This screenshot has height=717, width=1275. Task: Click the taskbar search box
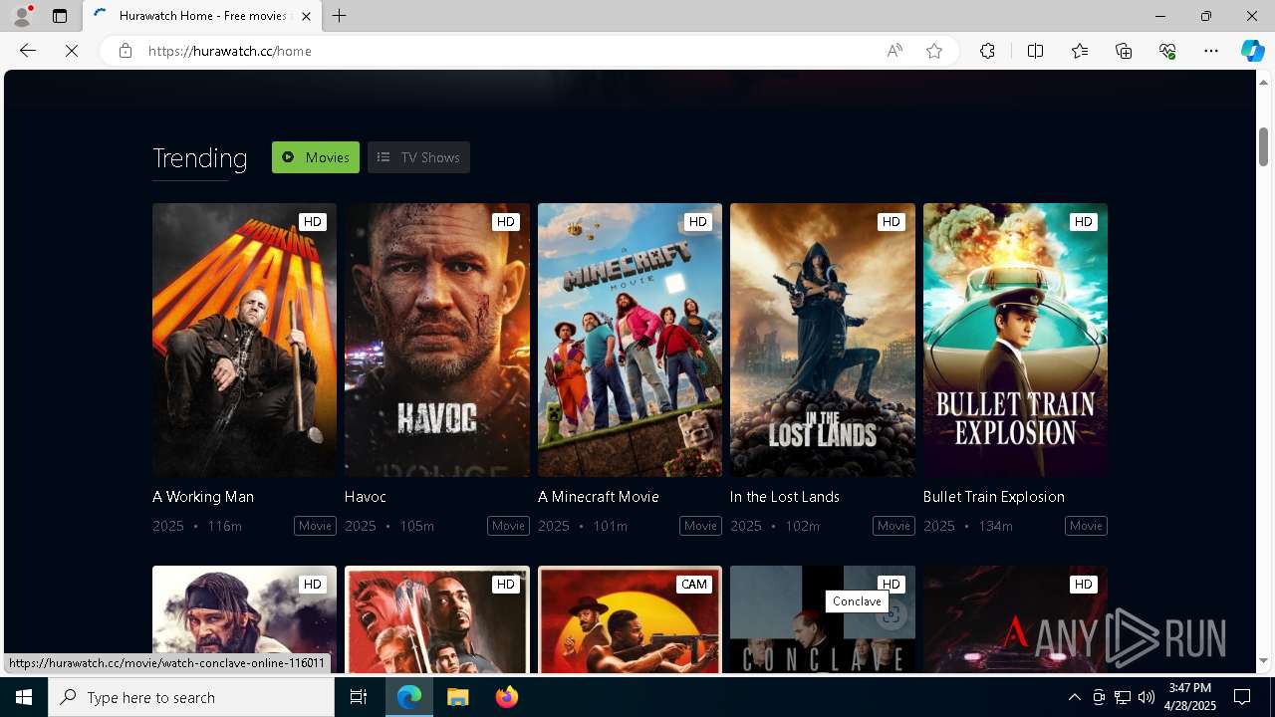click(191, 697)
